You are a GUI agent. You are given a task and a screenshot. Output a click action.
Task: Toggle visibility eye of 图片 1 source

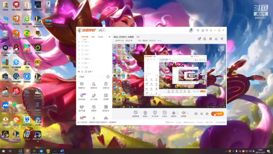tap(79, 63)
